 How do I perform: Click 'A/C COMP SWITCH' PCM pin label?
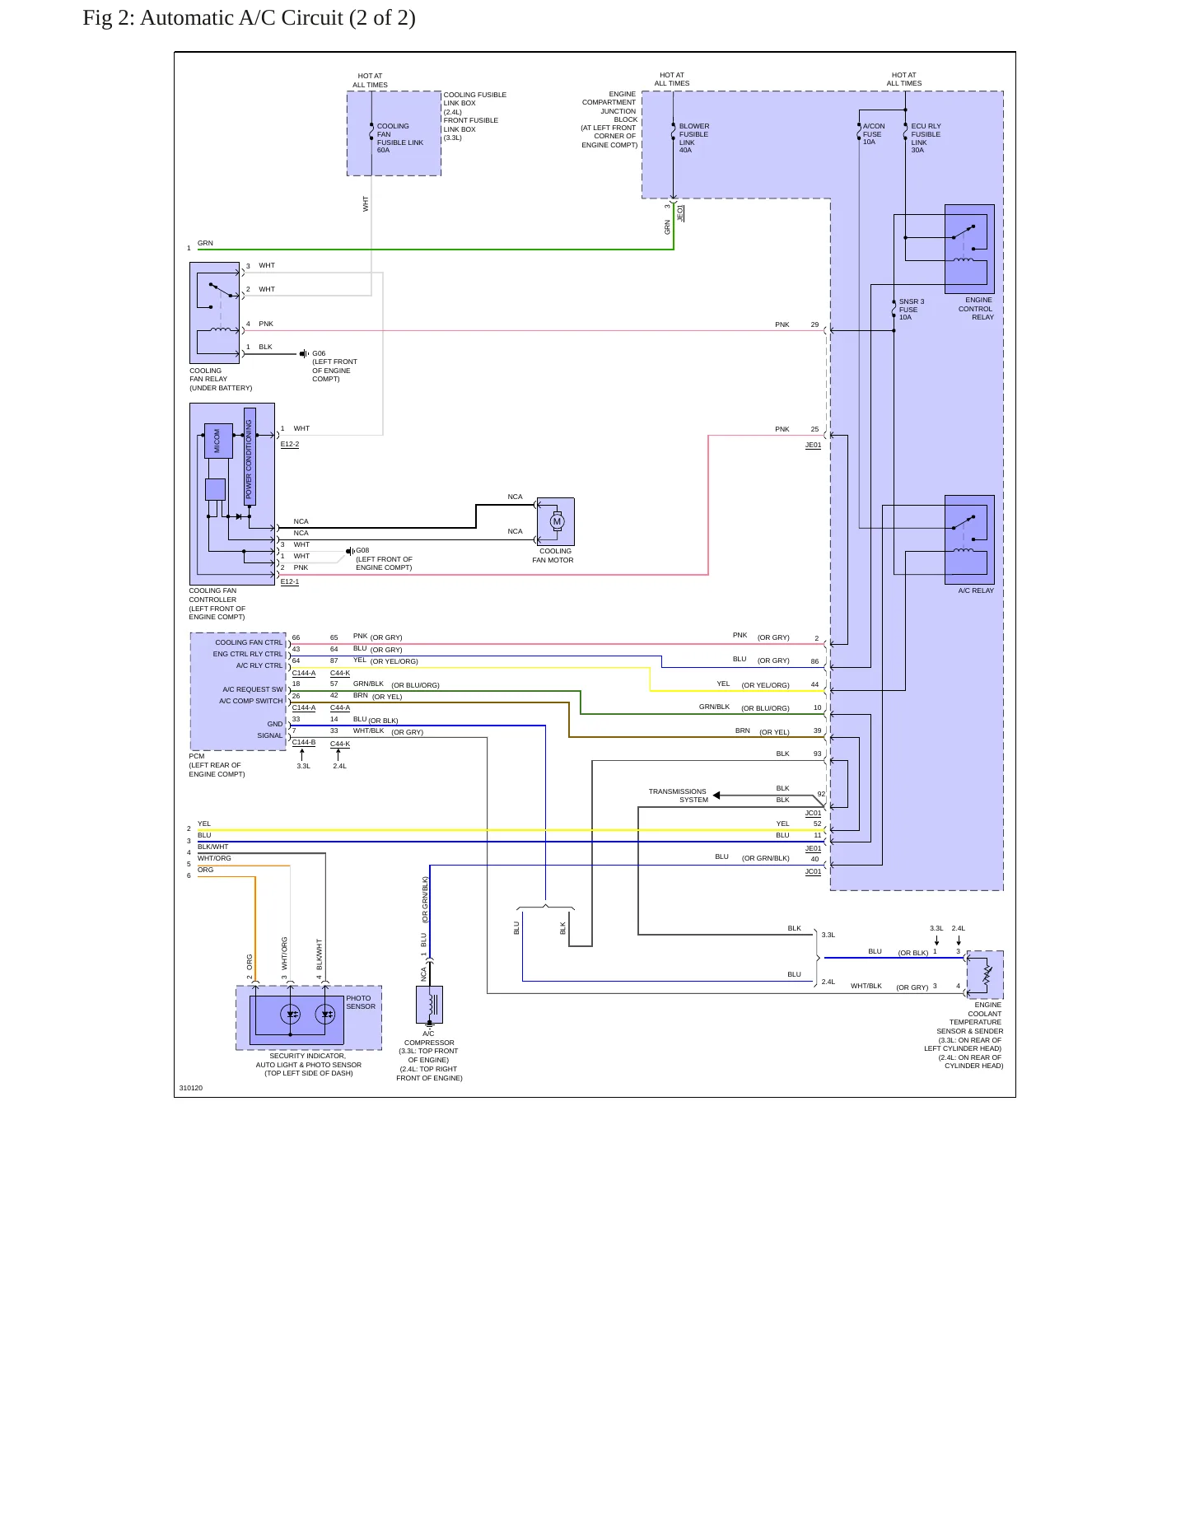[x=251, y=701]
